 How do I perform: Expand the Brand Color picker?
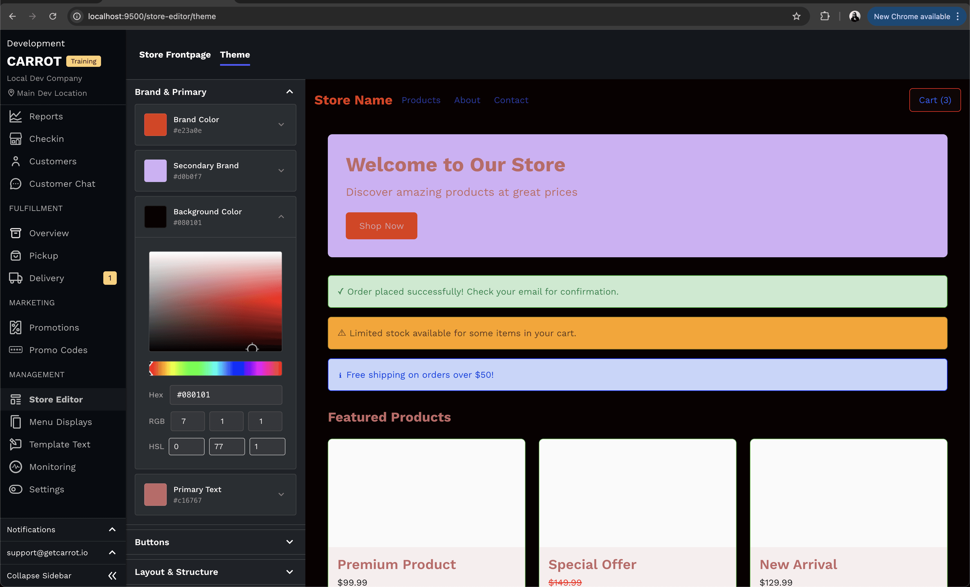pos(281,124)
